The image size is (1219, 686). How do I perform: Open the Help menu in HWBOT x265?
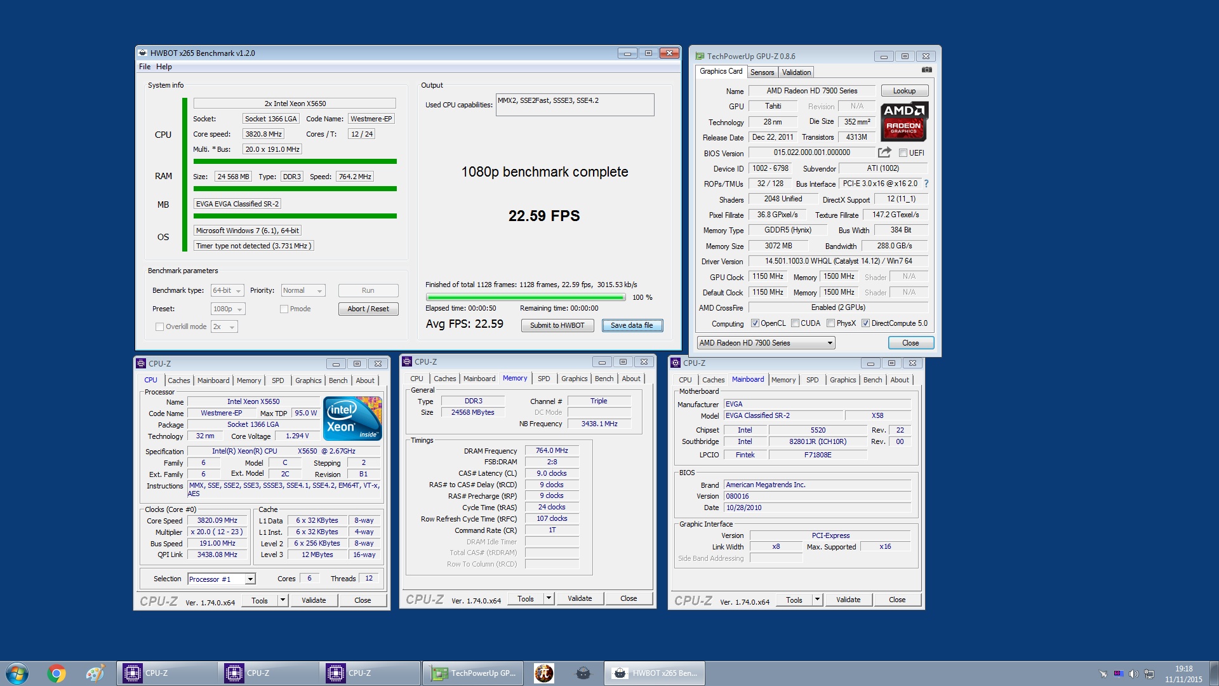pos(164,67)
